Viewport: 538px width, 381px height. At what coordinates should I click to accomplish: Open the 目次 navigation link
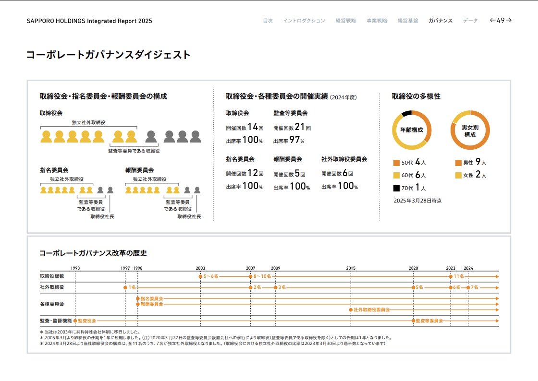click(x=268, y=21)
